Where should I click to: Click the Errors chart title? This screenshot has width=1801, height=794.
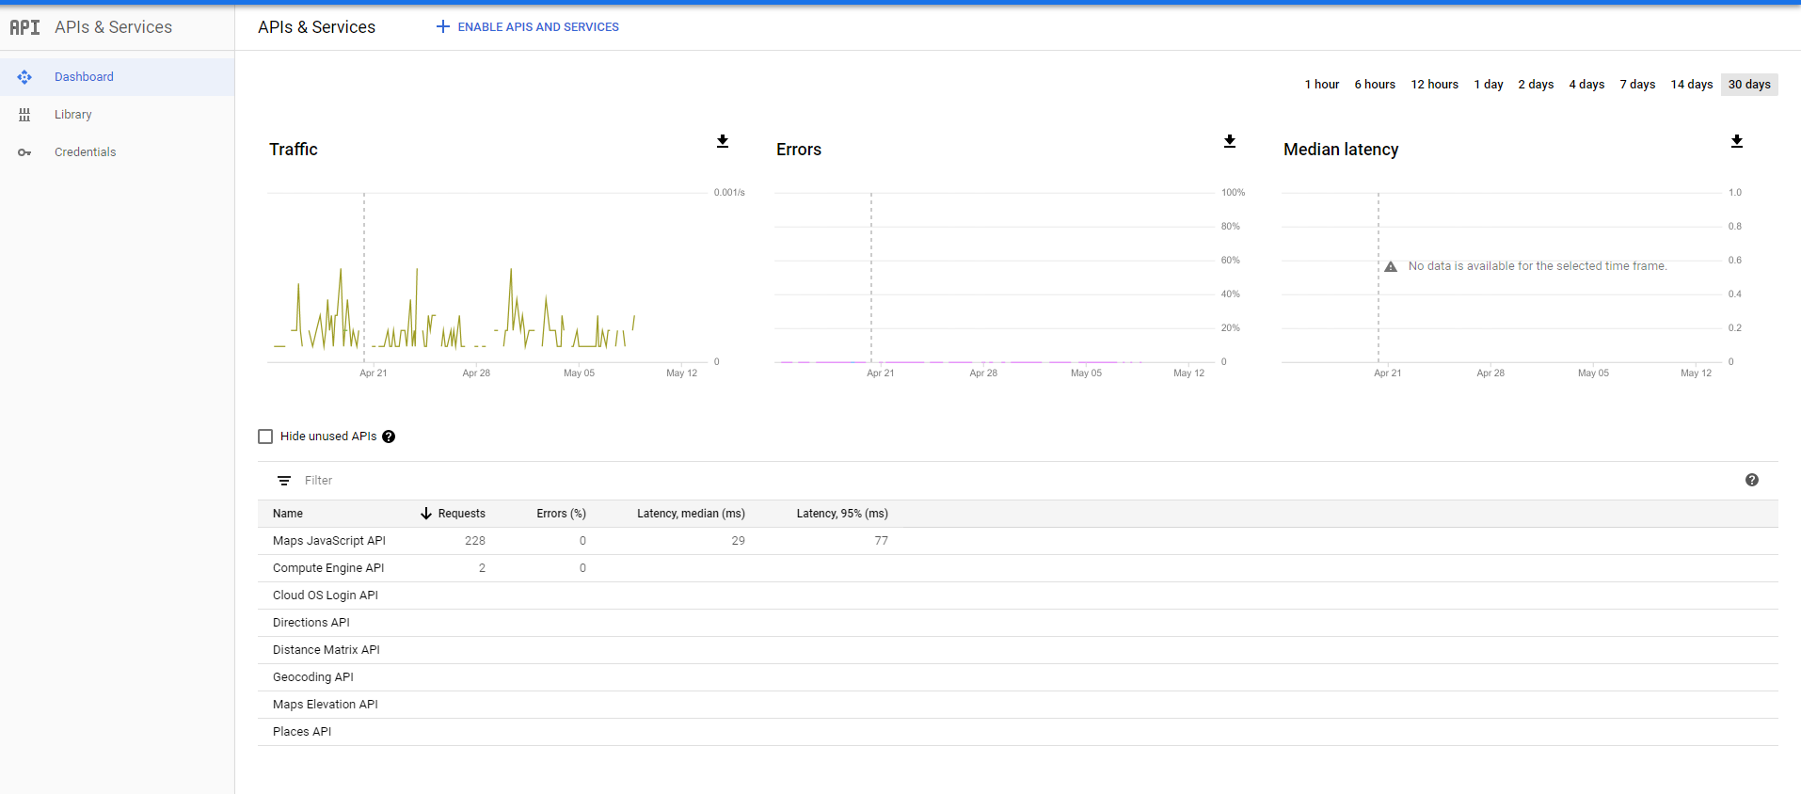click(799, 150)
